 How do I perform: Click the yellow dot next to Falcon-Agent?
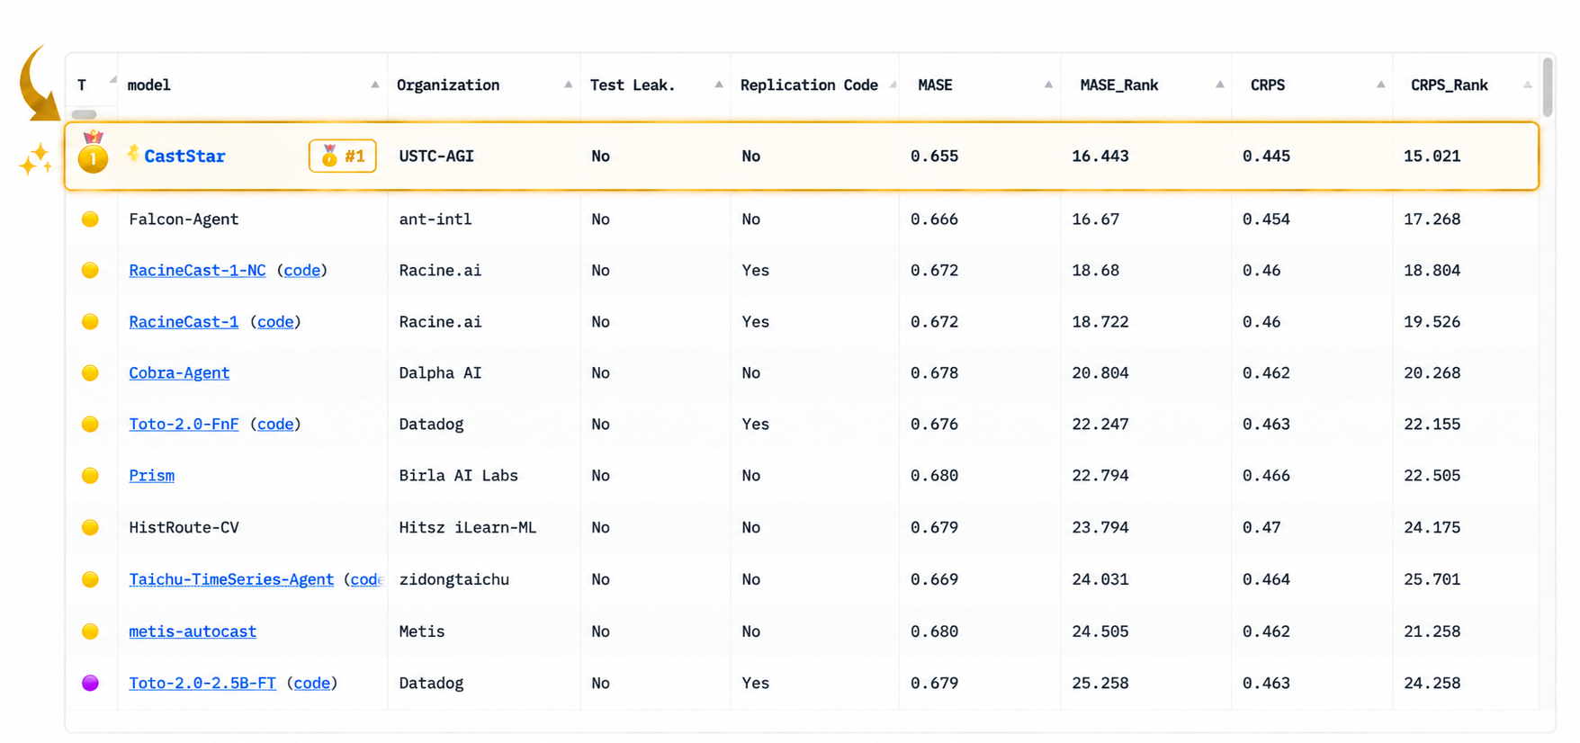click(90, 219)
